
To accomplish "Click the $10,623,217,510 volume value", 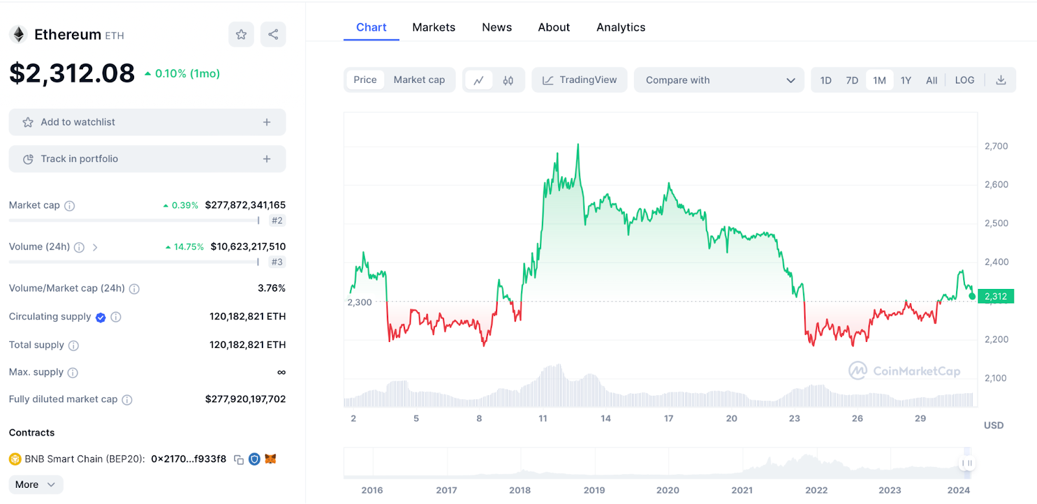I will point(248,247).
